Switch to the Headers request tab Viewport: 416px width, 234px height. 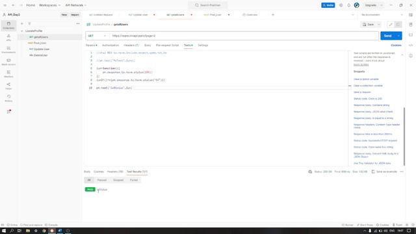131,45
